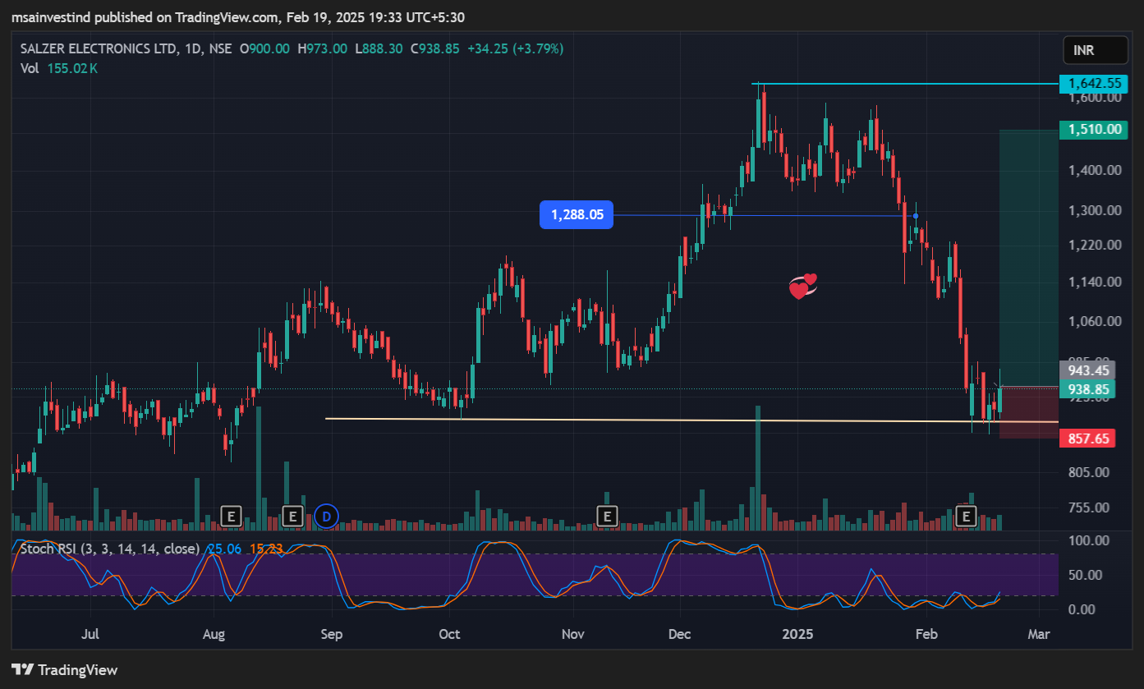The height and width of the screenshot is (689, 1144).
Task: Select the cream support trend line
Action: pos(690,420)
